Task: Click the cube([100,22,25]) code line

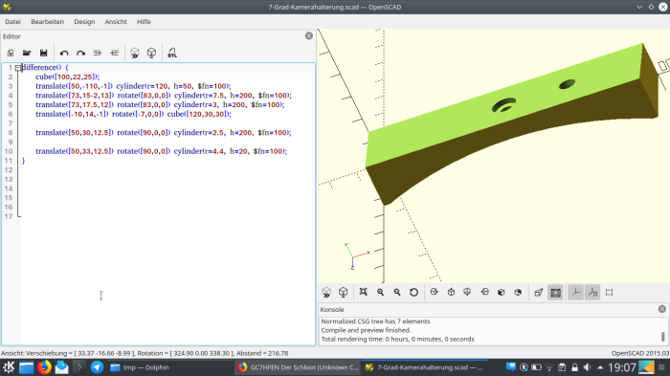Action: (68, 77)
